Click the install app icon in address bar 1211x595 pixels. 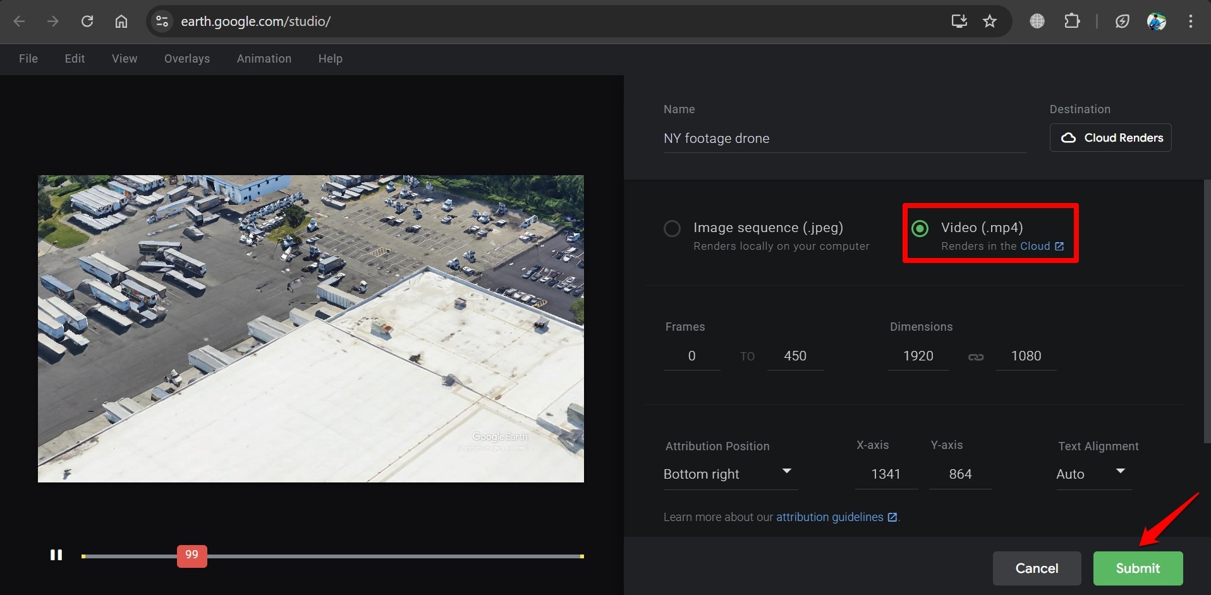(959, 21)
